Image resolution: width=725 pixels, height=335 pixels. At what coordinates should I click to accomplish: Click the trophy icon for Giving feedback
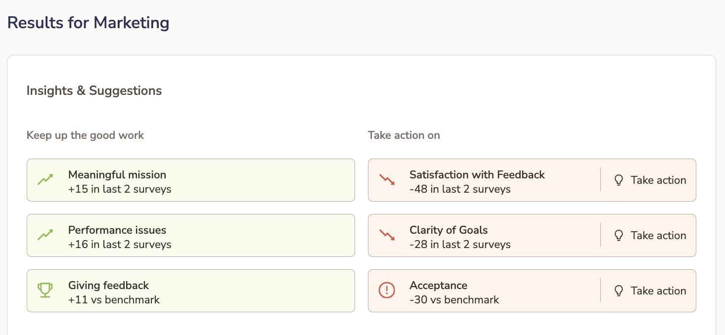click(x=45, y=291)
